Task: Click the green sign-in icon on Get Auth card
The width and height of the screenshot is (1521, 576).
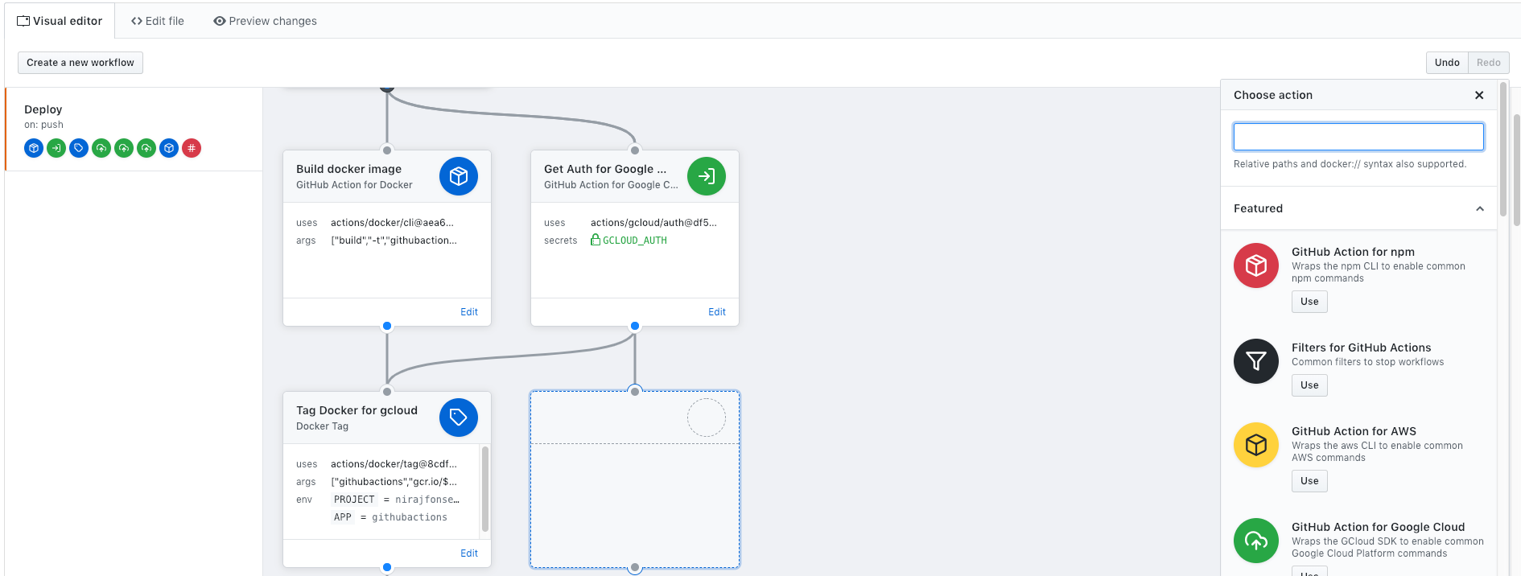Action: pyautogui.click(x=707, y=176)
